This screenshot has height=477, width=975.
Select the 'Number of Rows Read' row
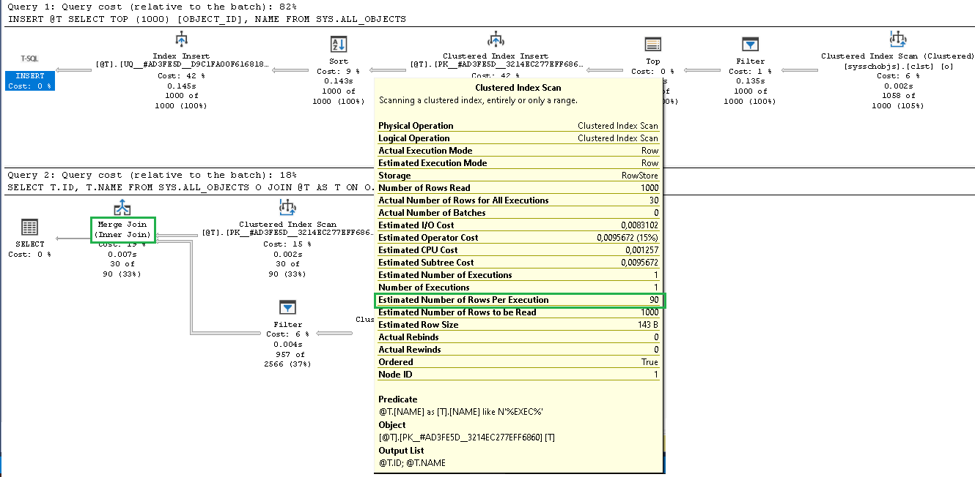click(x=518, y=188)
